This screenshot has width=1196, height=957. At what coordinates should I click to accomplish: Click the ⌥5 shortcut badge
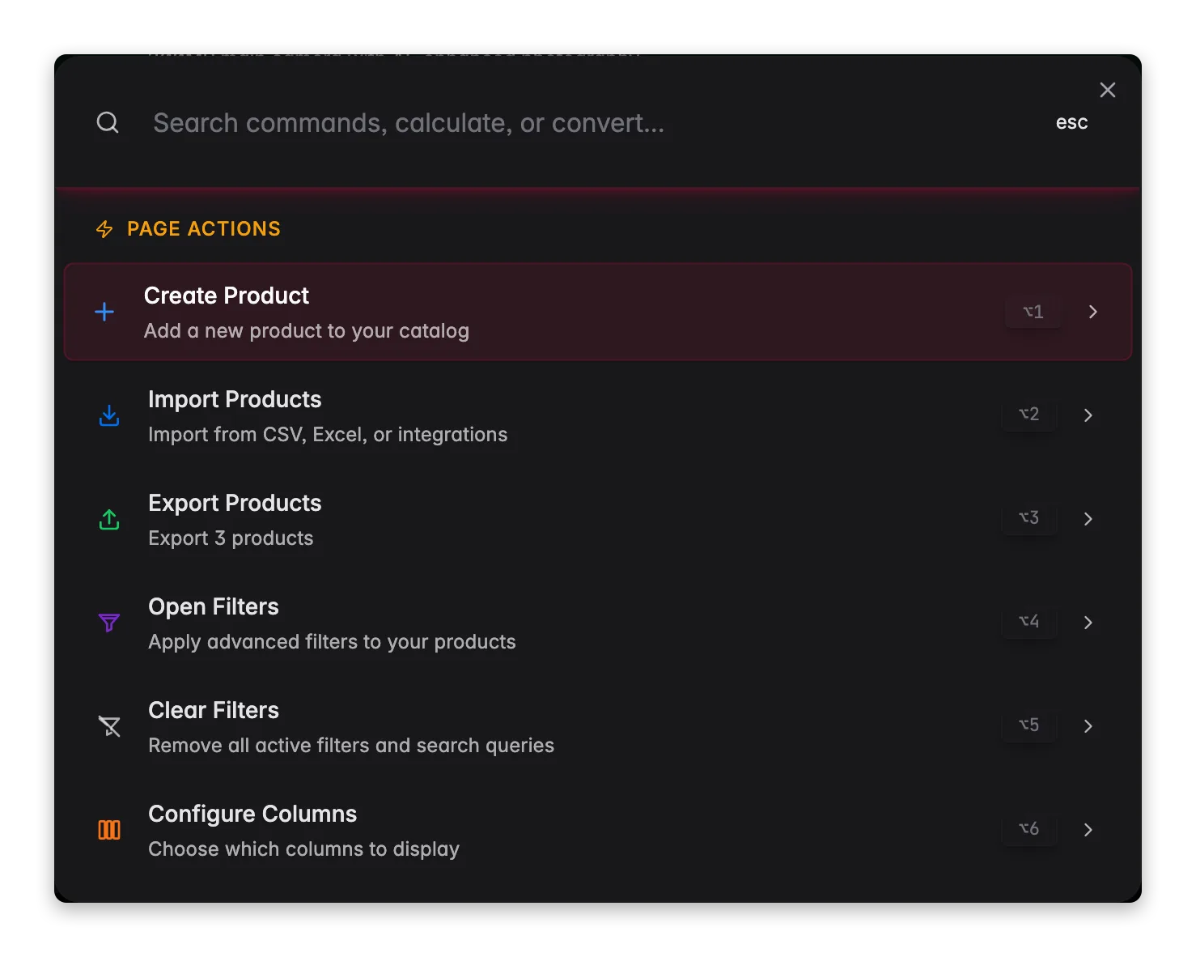pyautogui.click(x=1029, y=725)
